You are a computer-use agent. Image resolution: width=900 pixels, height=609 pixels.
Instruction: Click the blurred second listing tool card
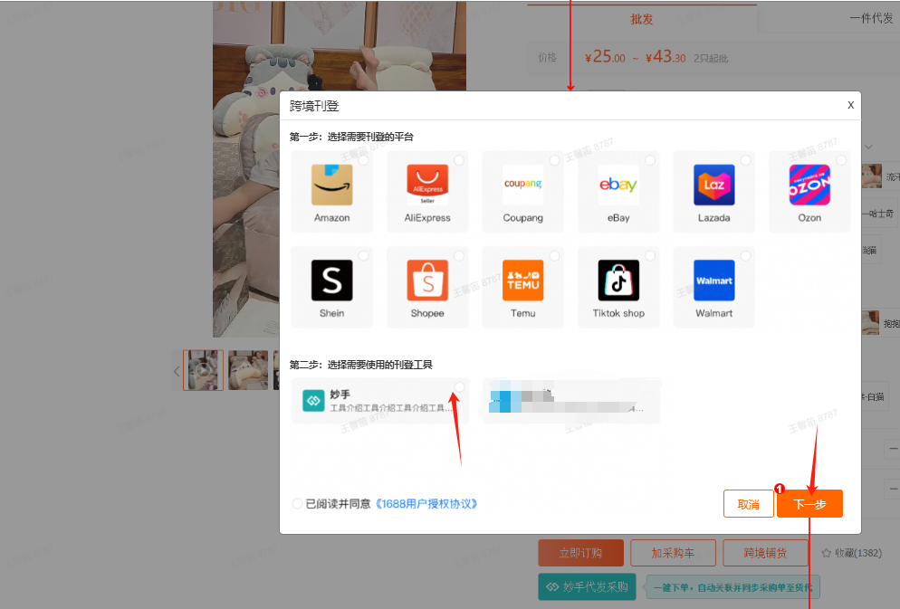click(571, 401)
